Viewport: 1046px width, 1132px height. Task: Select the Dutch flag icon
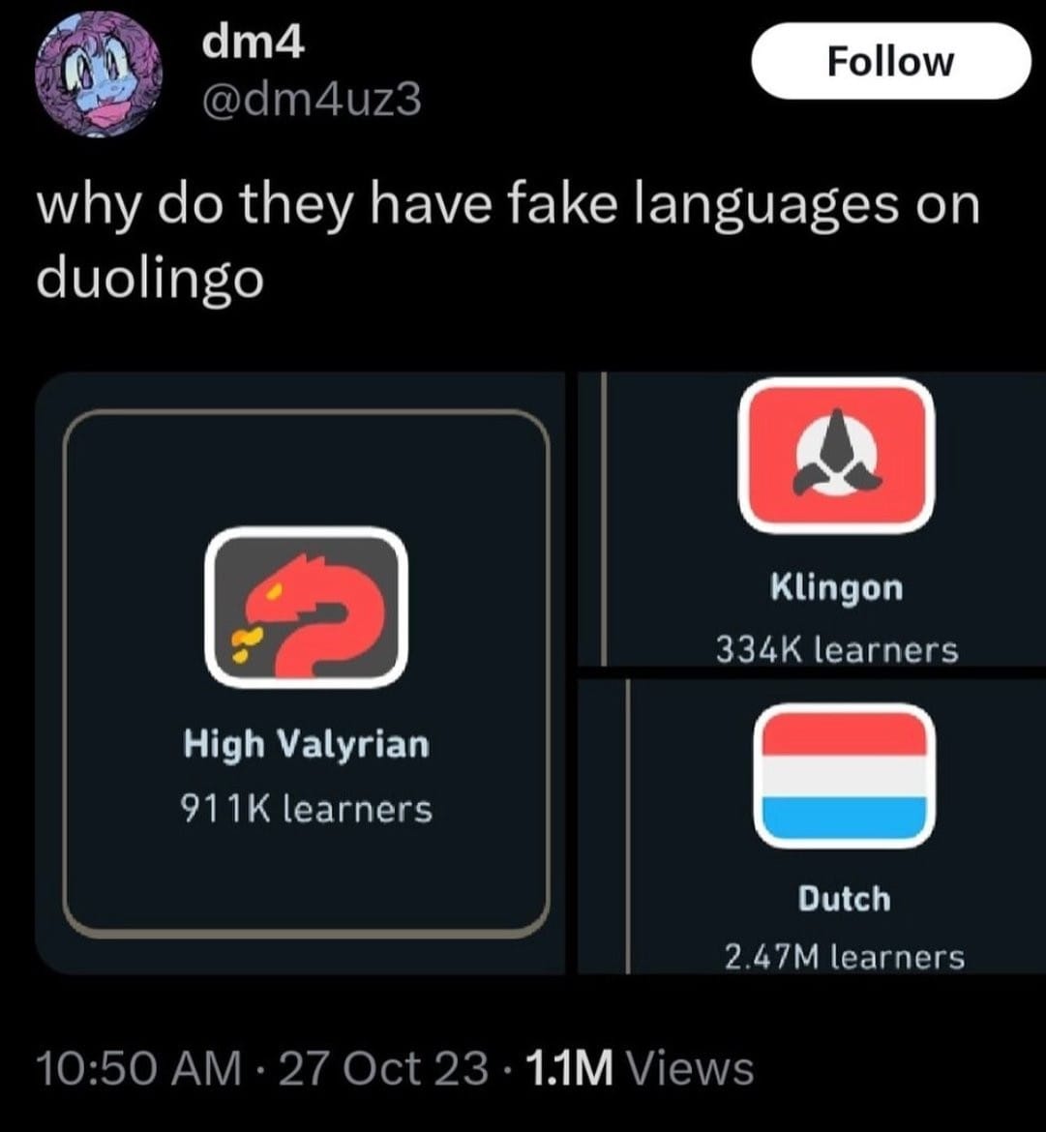844,776
